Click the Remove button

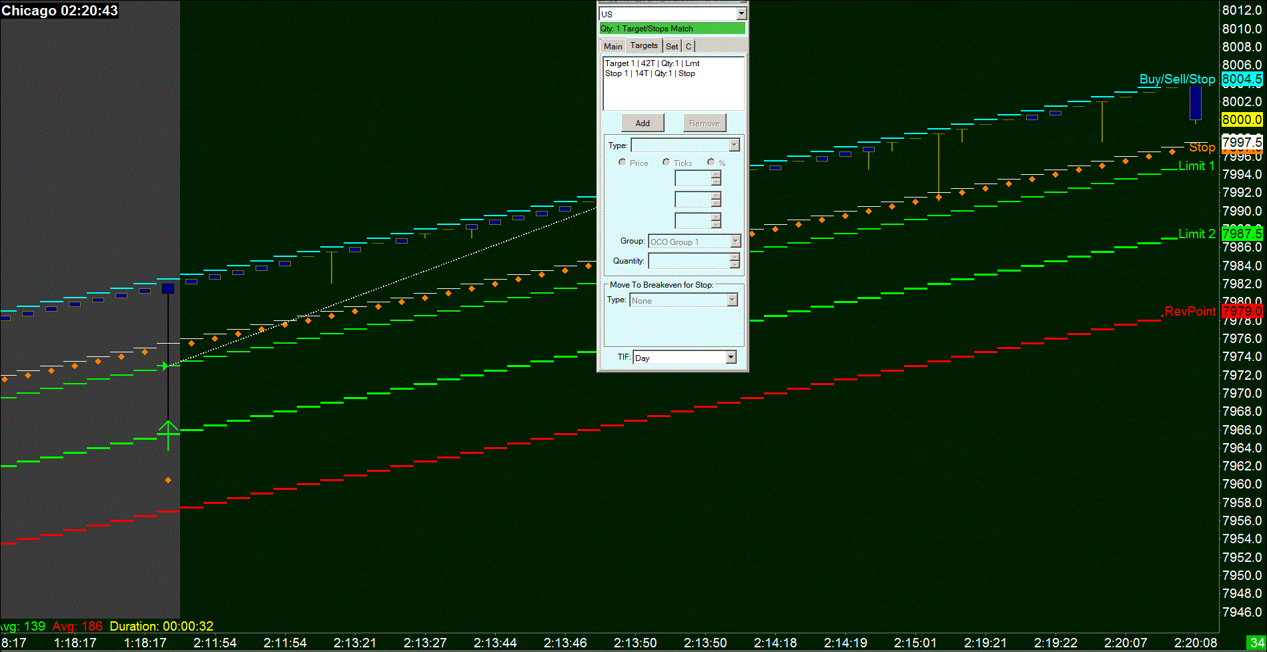(705, 123)
